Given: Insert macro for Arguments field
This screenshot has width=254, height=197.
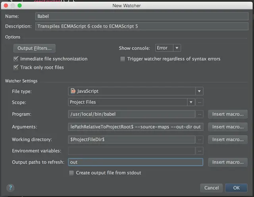Looking at the screenshot, I should tap(228, 127).
